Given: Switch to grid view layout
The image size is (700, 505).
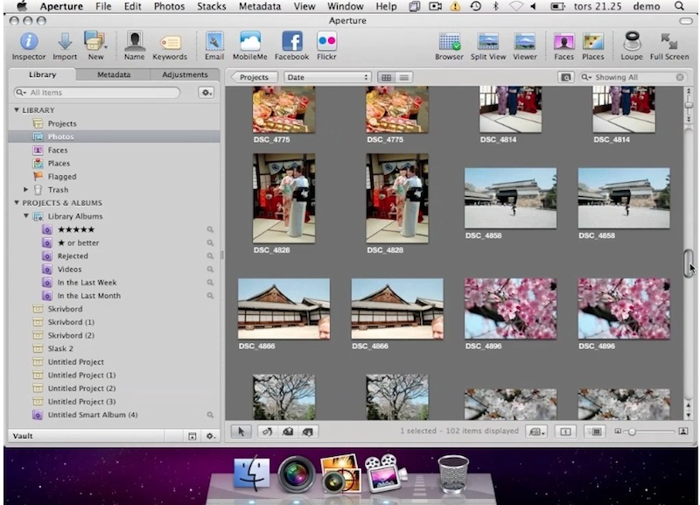Looking at the screenshot, I should click(386, 77).
